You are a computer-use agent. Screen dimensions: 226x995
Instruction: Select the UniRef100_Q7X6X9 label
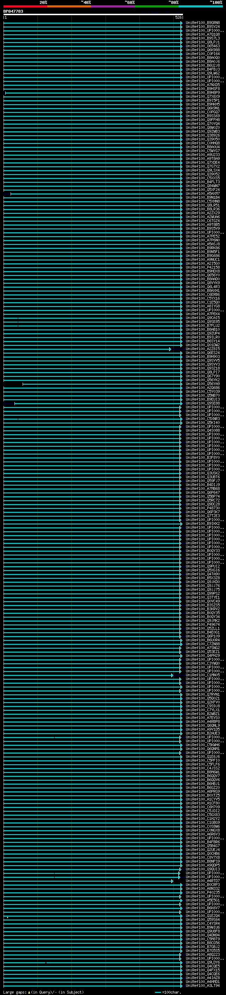tap(203, 97)
